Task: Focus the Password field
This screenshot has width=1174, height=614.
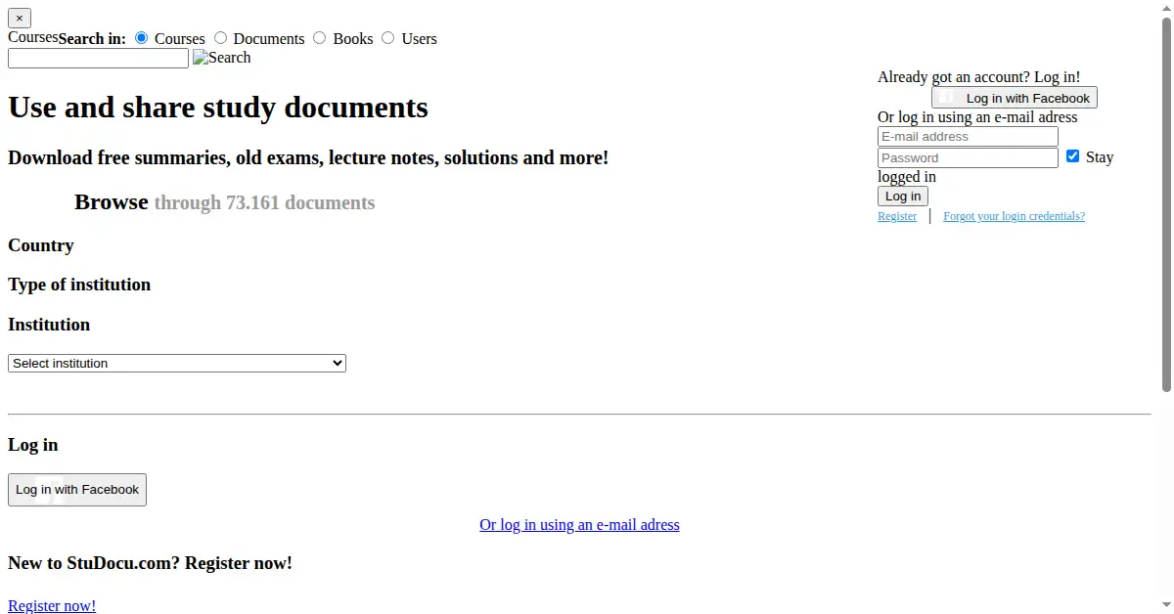Action: [x=968, y=158]
